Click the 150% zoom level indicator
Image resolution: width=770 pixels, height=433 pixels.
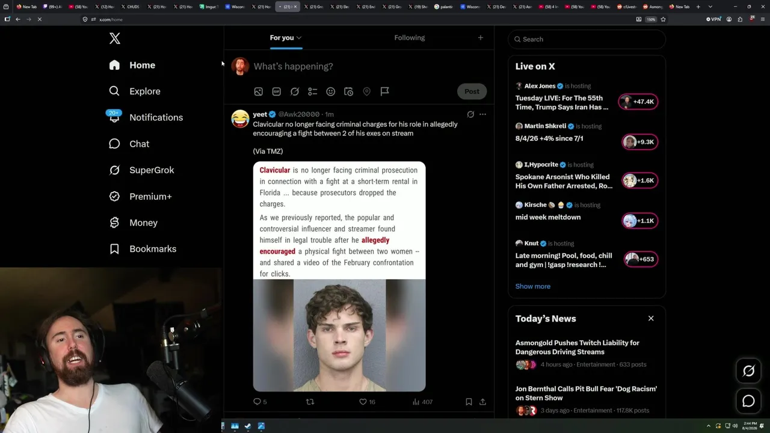(651, 19)
